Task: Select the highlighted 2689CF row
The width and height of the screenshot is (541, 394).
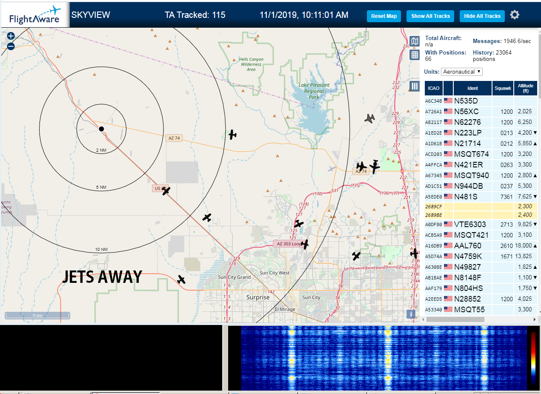Action: point(481,206)
